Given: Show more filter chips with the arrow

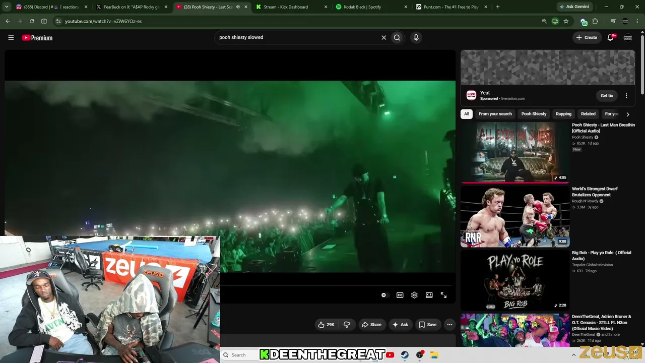Looking at the screenshot, I should 628,114.
